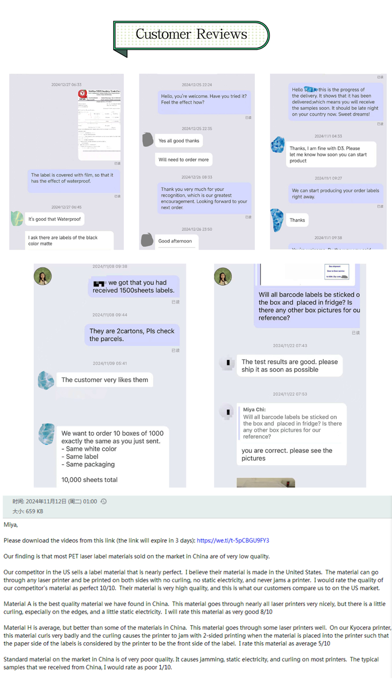The image size is (392, 698).
Task: Click the "Will need to order more" message bubble
Action: [x=183, y=160]
